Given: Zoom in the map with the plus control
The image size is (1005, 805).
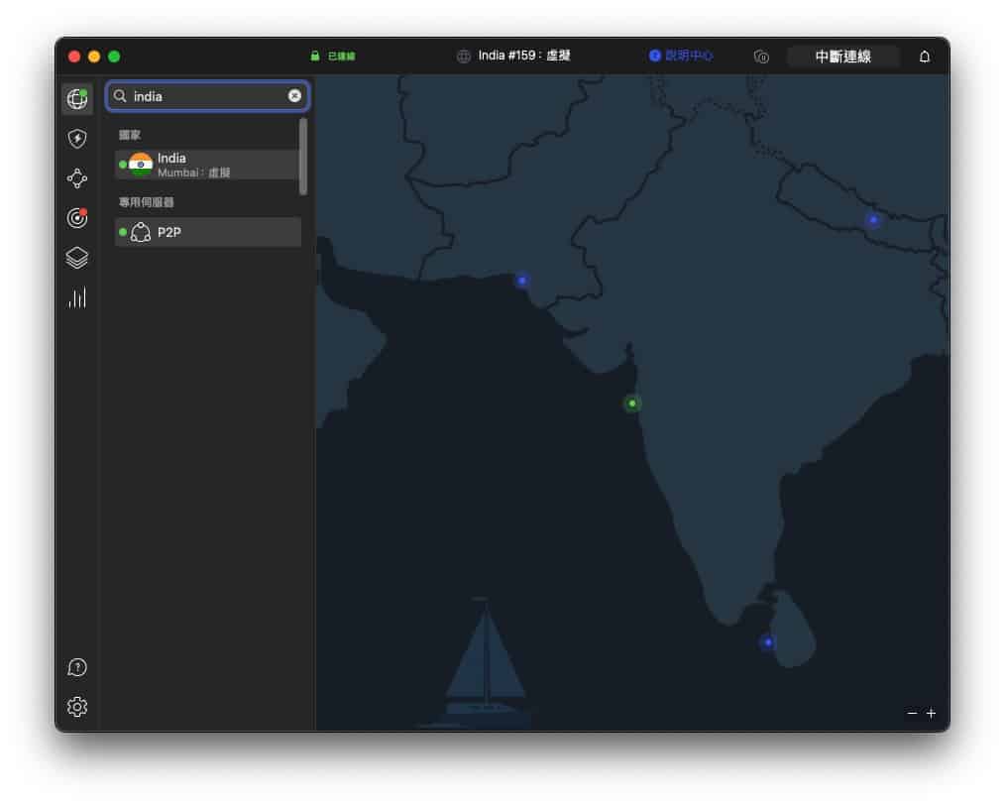Looking at the screenshot, I should point(931,713).
